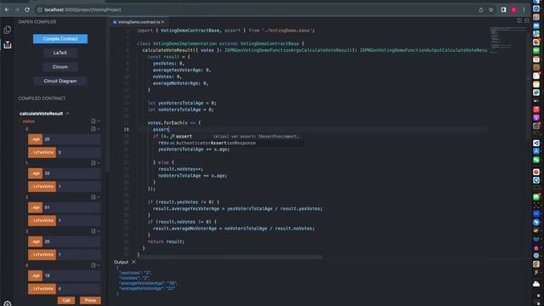Edit the age field of vote 0
Screen dimensions: 544x306
pyautogui.click(x=71, y=139)
